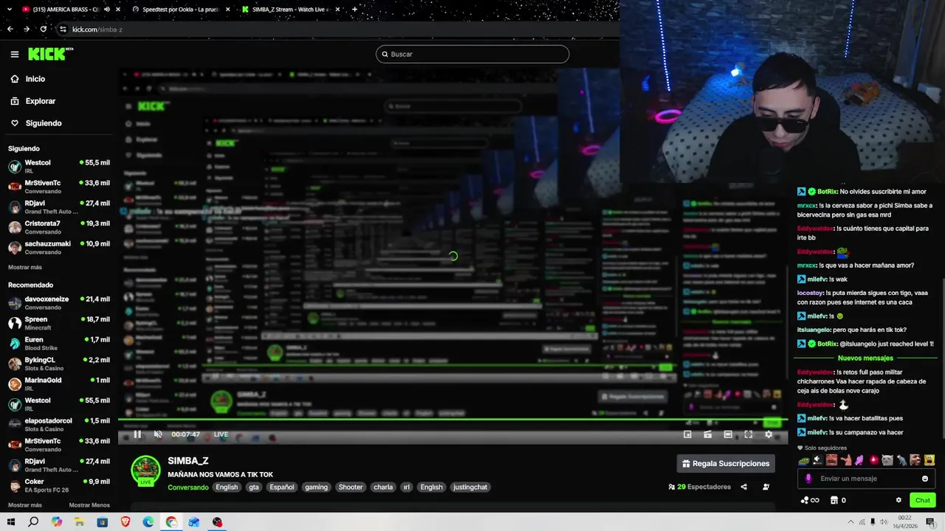Screen dimensions: 945x531
Task: Open player settings gear
Action: (769, 434)
